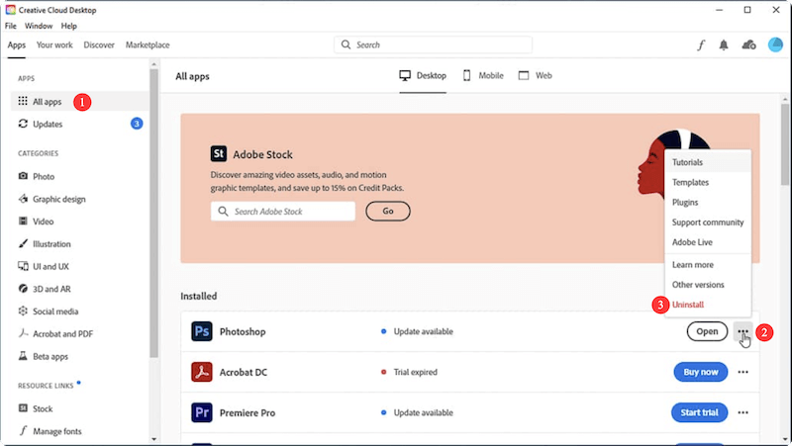Select the Premiere Pro app icon
The image size is (792, 446).
click(x=202, y=412)
